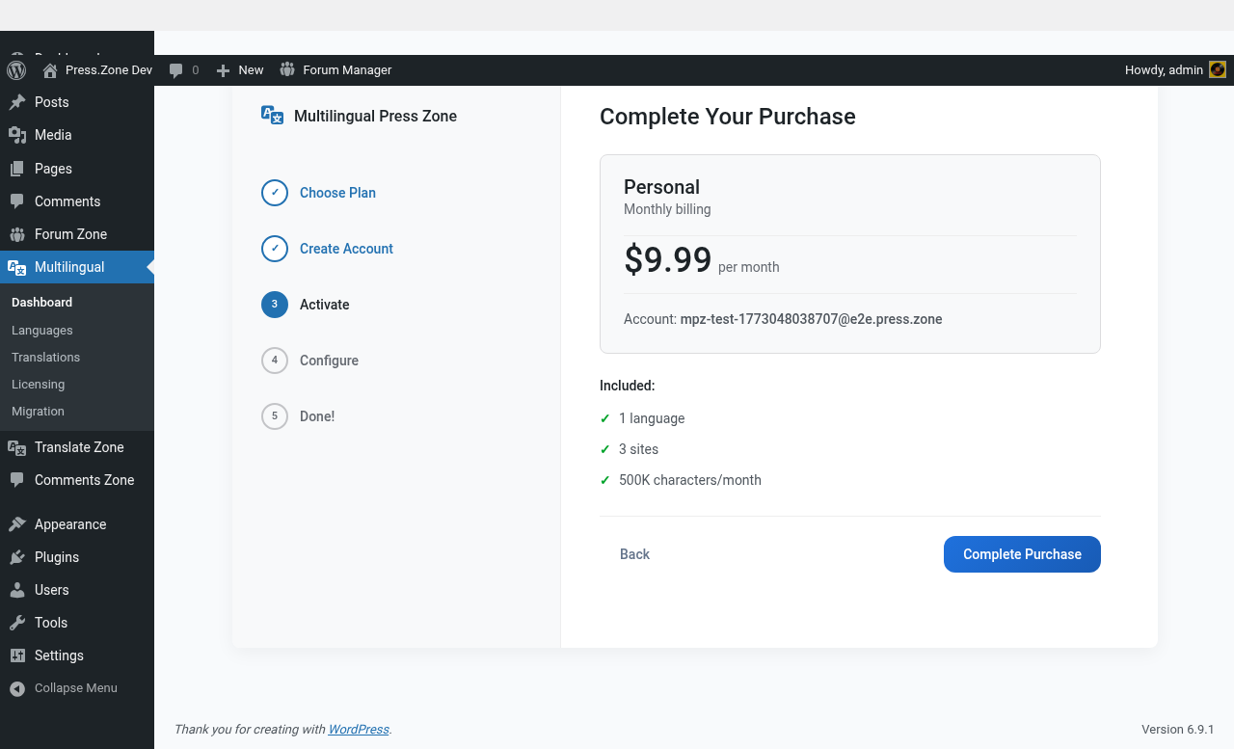Click the Create Account checkmark circle
This screenshot has height=749, width=1234.
275,249
